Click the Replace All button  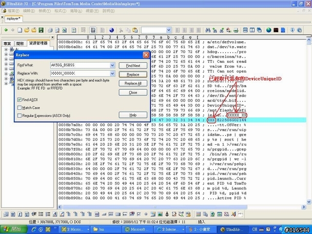tap(133, 83)
